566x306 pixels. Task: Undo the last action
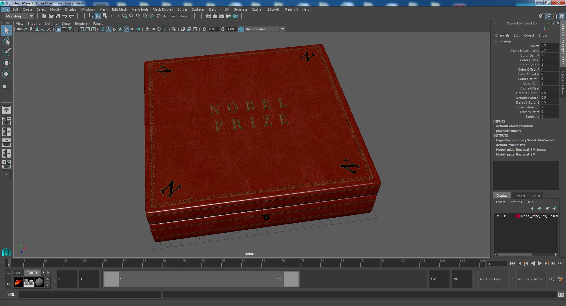(x=65, y=16)
